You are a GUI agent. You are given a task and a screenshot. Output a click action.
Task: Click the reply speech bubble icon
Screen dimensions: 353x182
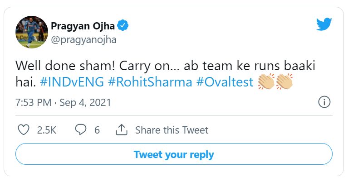coord(80,130)
